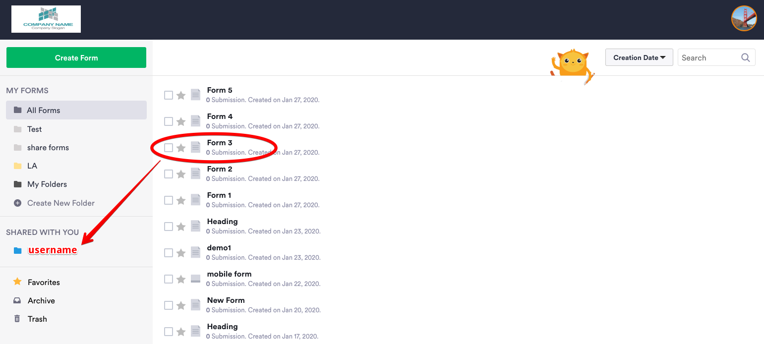Mark Form 2 as favorite star
The image size is (764, 344).
[181, 174]
